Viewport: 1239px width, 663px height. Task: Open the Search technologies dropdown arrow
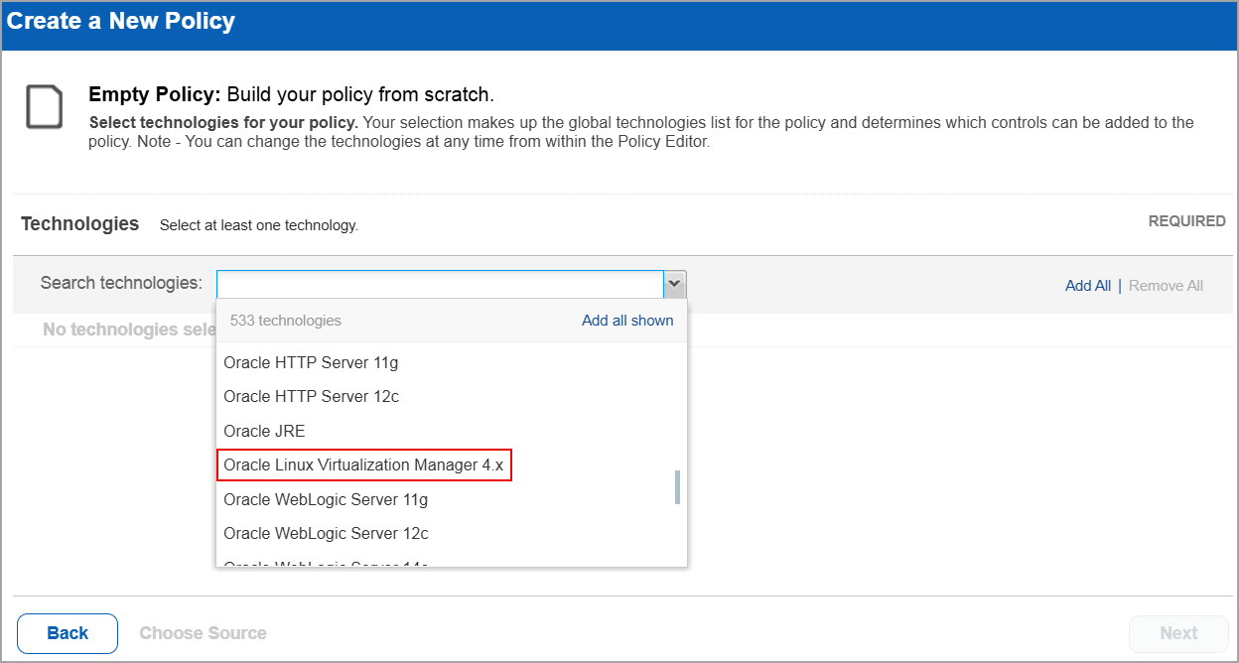[674, 285]
